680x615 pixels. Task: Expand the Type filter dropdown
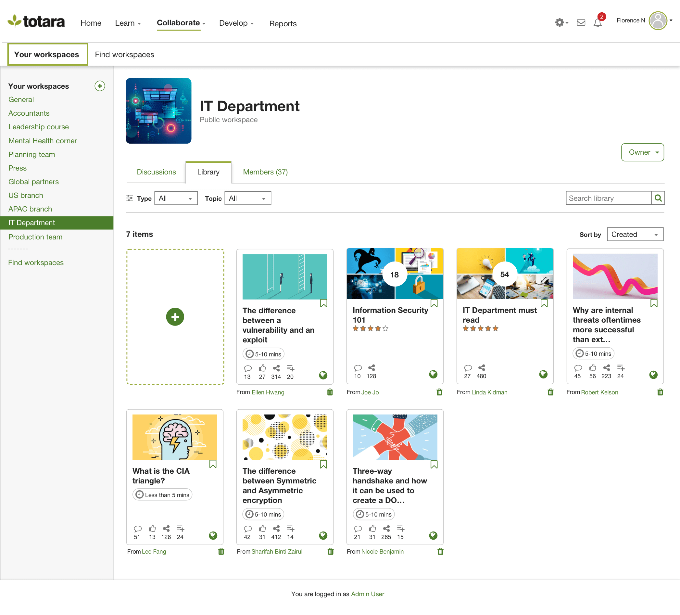coord(176,199)
